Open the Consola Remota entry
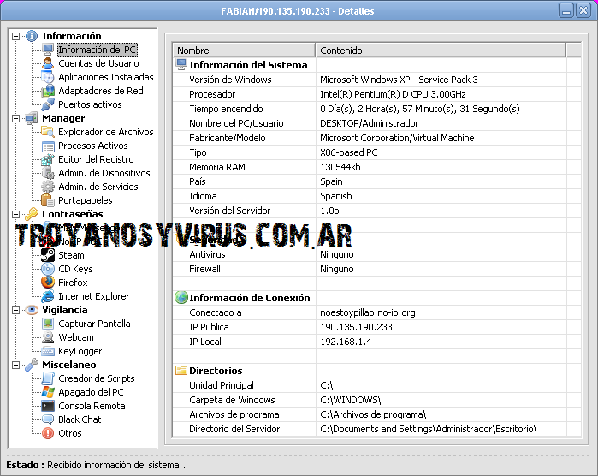This screenshot has height=476, width=598. click(x=92, y=406)
